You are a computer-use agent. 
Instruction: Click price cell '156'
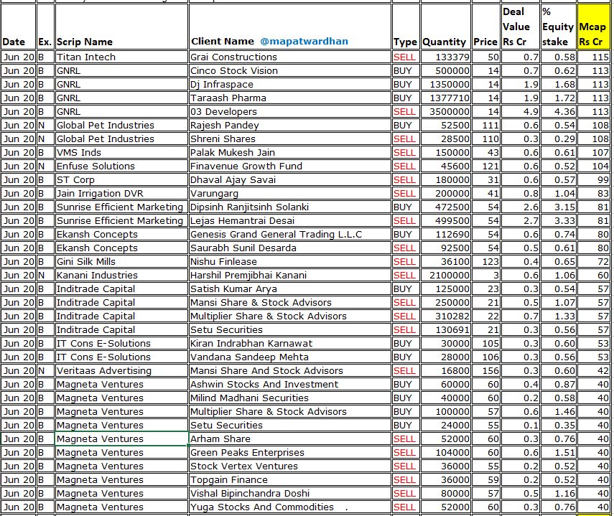click(x=486, y=371)
